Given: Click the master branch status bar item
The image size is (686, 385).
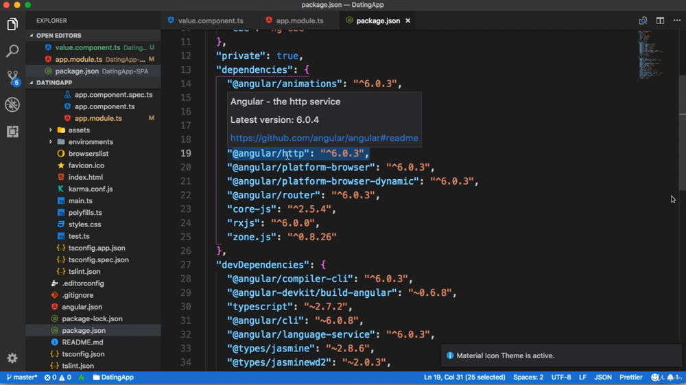Looking at the screenshot, I should 22,377.
